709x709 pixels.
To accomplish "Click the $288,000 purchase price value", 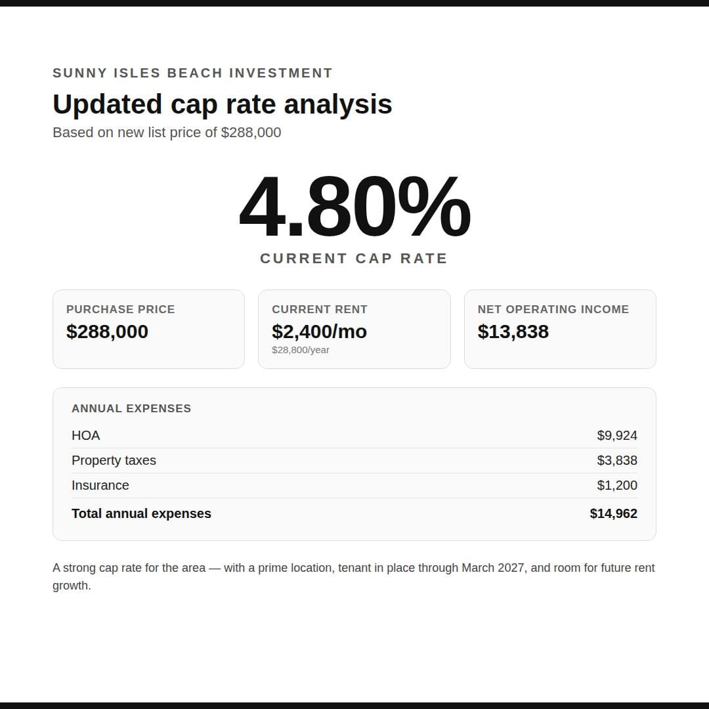I will [x=107, y=332].
